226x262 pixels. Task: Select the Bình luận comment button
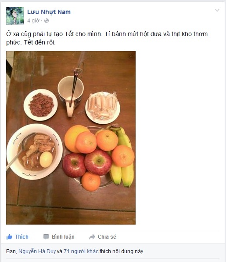pos(59,237)
